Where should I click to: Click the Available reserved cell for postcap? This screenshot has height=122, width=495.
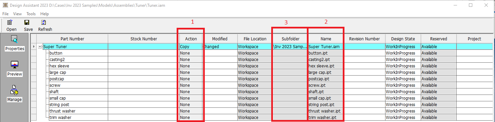click(x=439, y=79)
